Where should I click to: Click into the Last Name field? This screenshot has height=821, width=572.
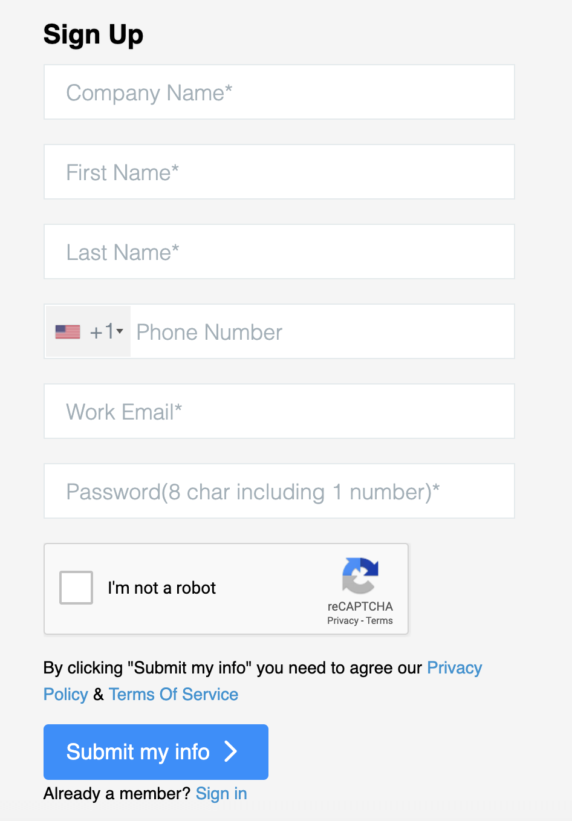pyautogui.click(x=279, y=251)
